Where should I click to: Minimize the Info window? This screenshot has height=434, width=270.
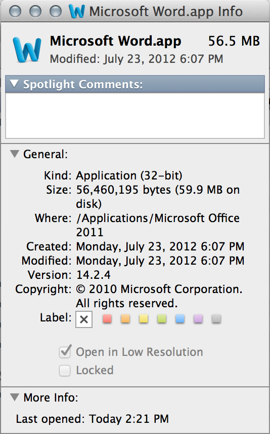[35, 11]
